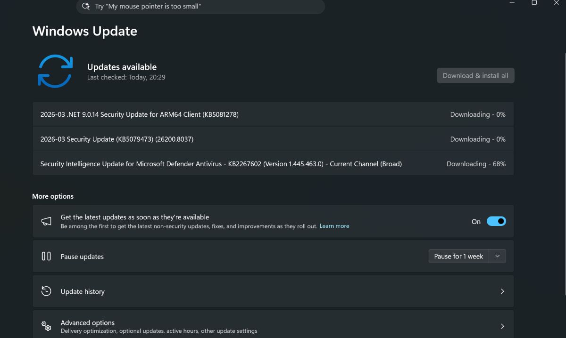Image resolution: width=566 pixels, height=338 pixels.
Task: Click the Downloading 68% progress status
Action: (476, 164)
